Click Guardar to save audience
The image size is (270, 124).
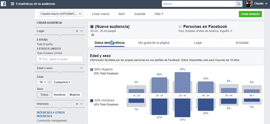point(140,14)
